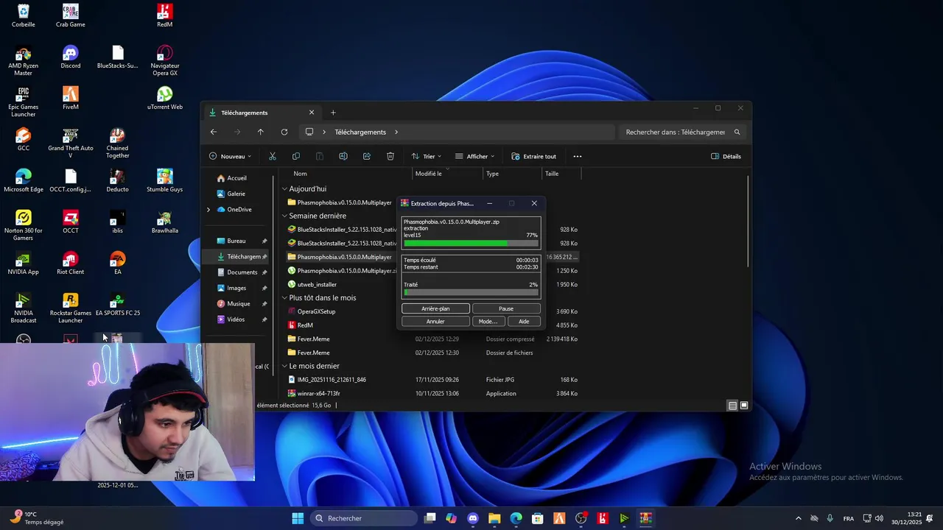Click the Rechercher dans Téléchargements search field
943x530 pixels.
click(x=683, y=132)
